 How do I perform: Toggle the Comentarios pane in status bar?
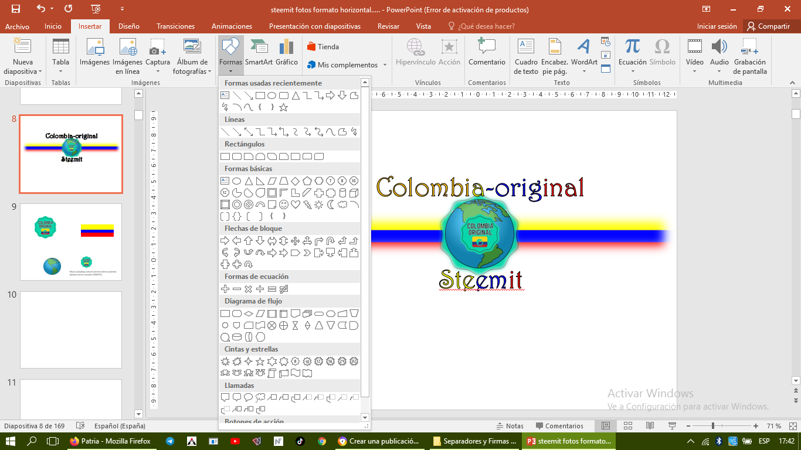559,426
